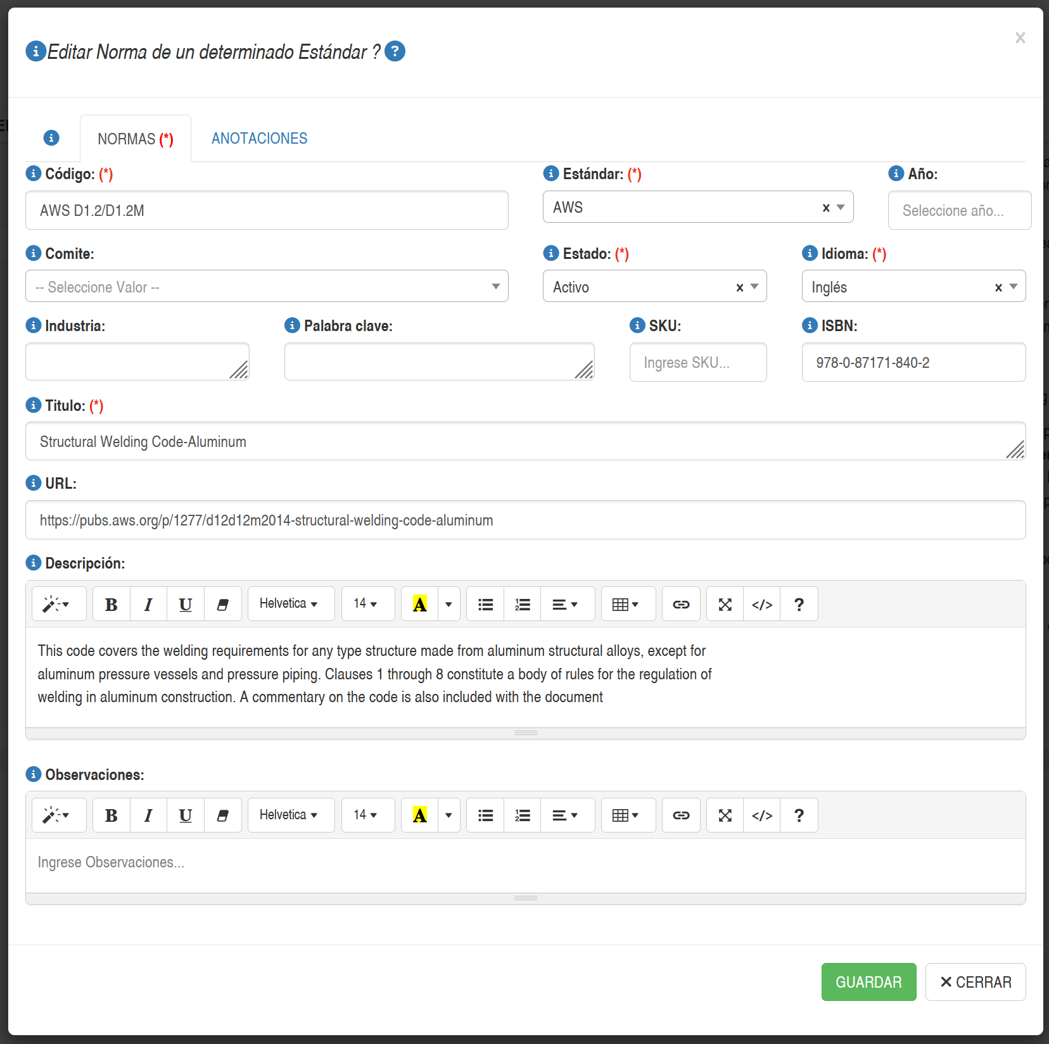The image size is (1049, 1044).
Task: Clear the AWS Estándar selection
Action: point(826,208)
